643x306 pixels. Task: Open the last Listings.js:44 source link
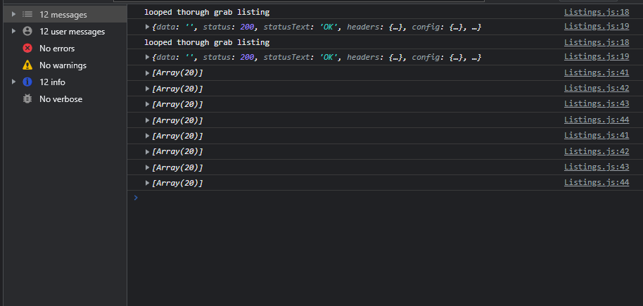point(597,182)
